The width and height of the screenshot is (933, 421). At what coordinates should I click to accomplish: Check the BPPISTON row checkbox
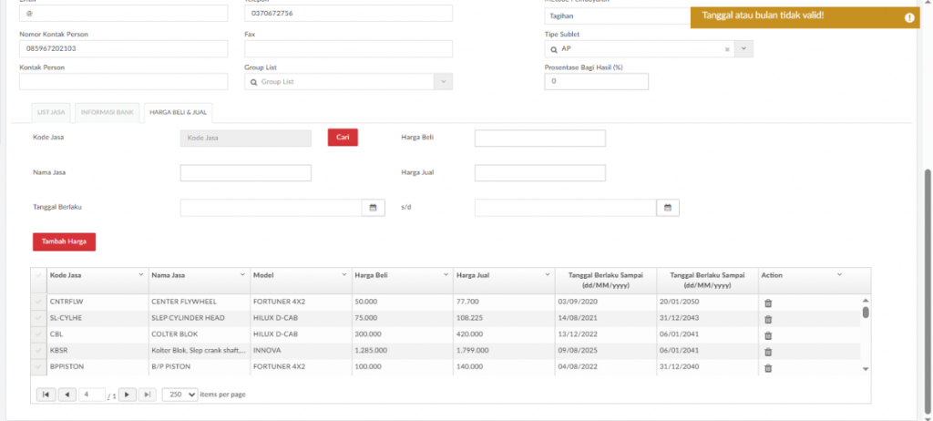(38, 368)
